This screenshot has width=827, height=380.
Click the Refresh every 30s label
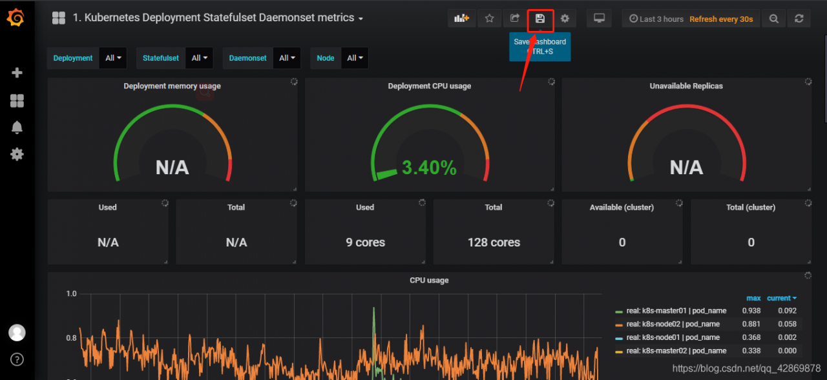coord(721,19)
